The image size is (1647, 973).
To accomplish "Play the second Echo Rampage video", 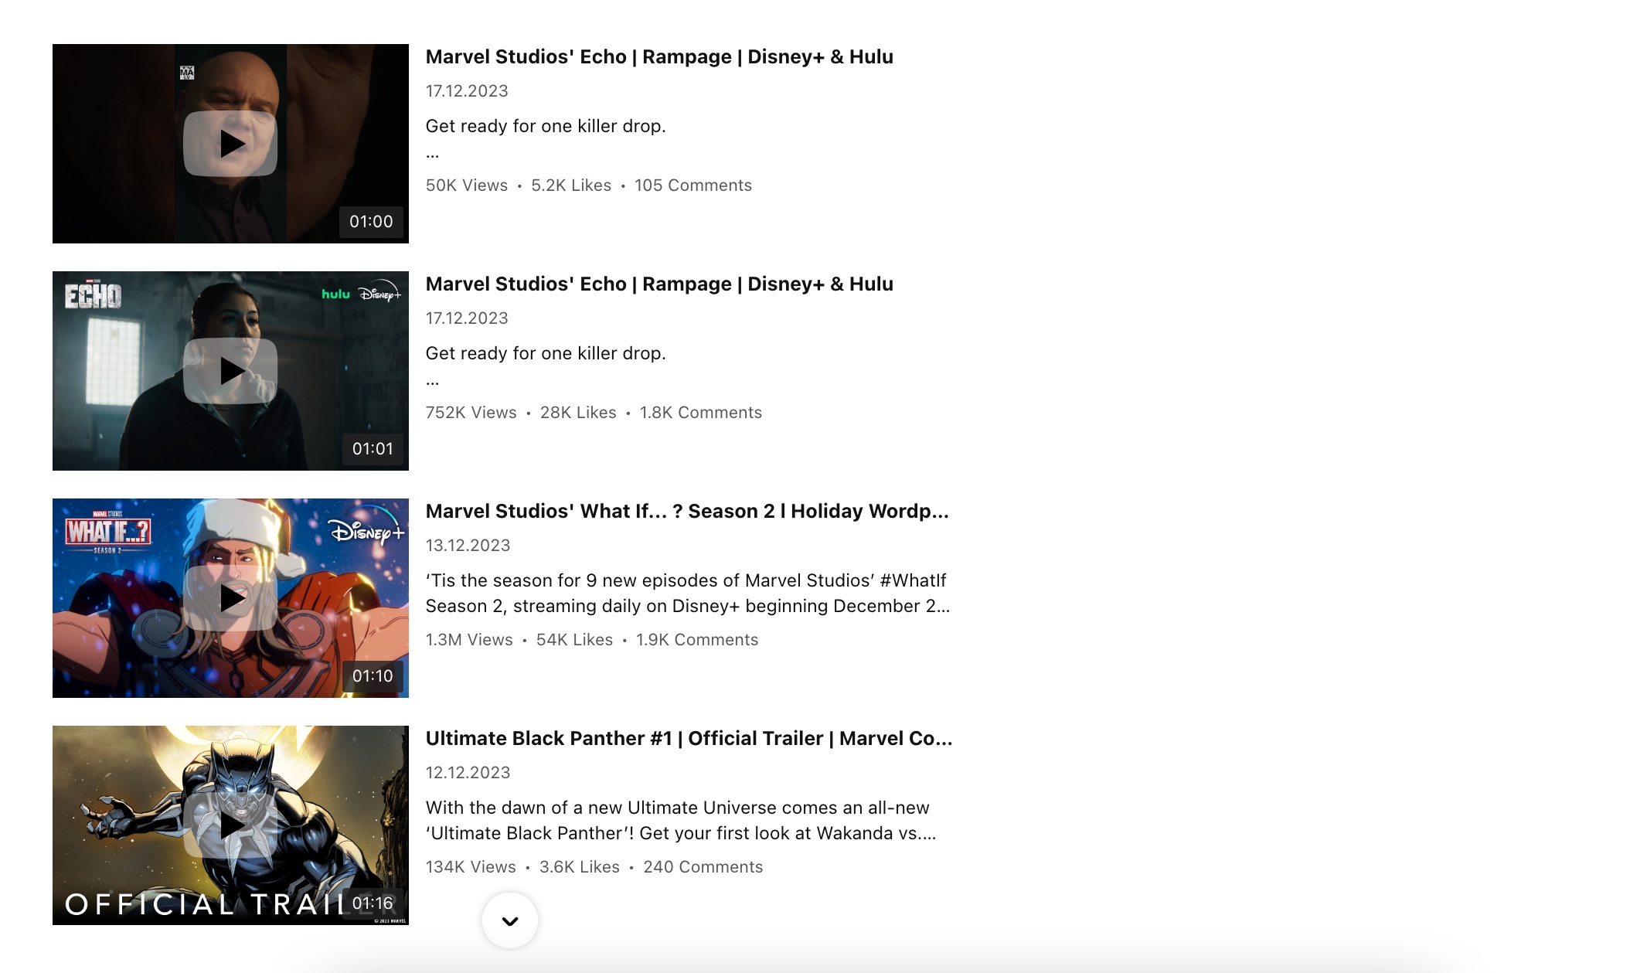I will (x=230, y=370).
